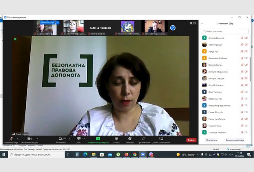Viewport: 254px width, 172px height.
Task: Select participant Анюта Данилюк
Action: pos(225,38)
